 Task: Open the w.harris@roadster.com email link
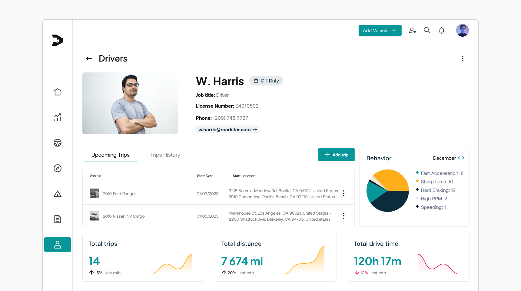coord(227,129)
